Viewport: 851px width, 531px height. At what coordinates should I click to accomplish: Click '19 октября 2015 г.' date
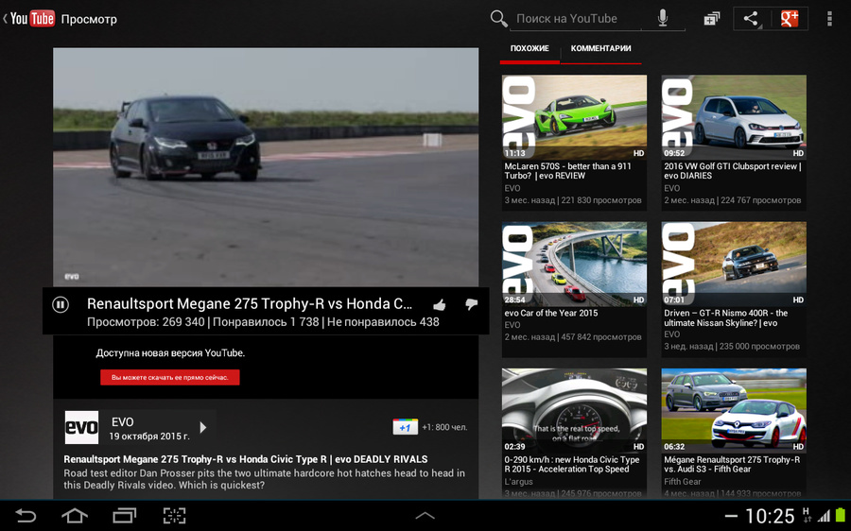[x=149, y=437]
